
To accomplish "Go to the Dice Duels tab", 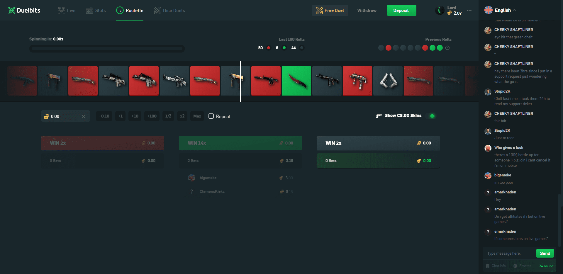I will tap(169, 11).
